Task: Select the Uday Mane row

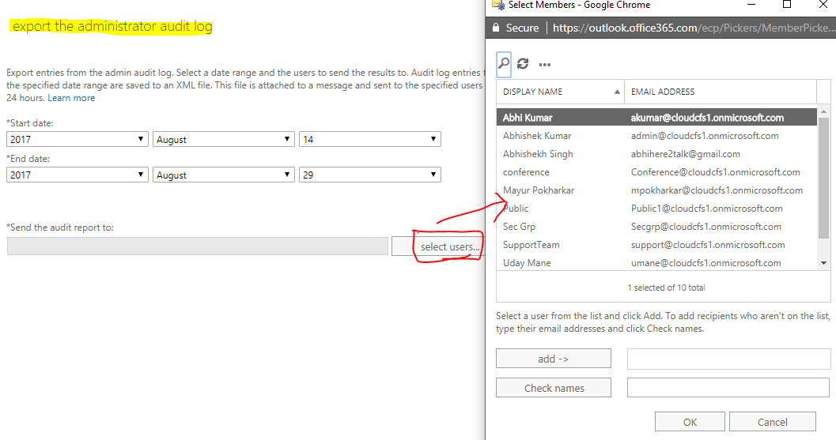Action: [x=656, y=263]
